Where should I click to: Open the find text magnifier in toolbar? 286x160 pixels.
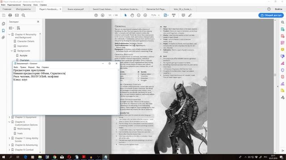tap(23, 15)
